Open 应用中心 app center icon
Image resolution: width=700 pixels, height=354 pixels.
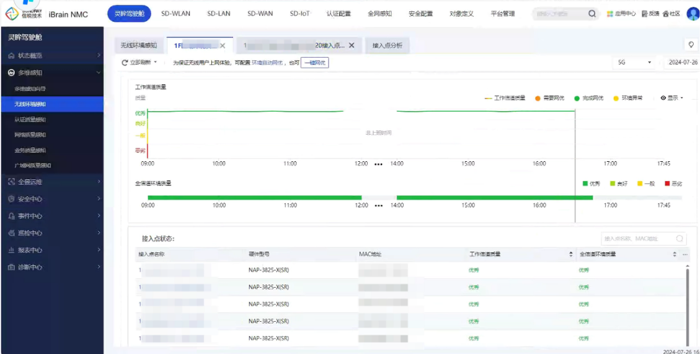pos(610,14)
